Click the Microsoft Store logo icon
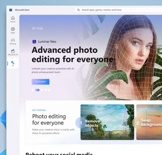 click(11, 10)
